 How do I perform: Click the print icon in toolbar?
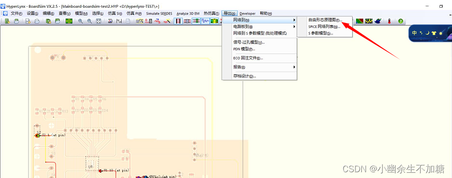pos(37,21)
